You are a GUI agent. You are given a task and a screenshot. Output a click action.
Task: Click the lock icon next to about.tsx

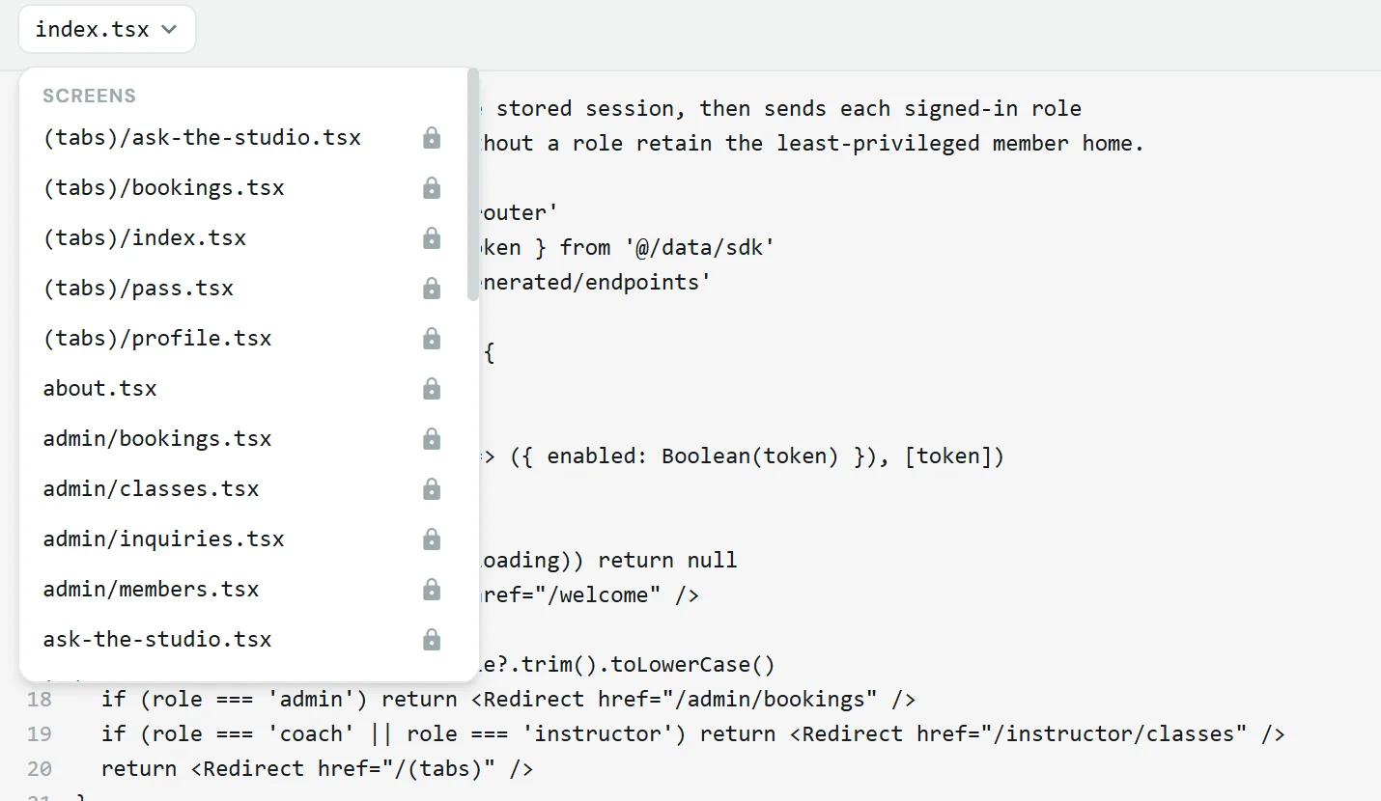[x=432, y=389]
